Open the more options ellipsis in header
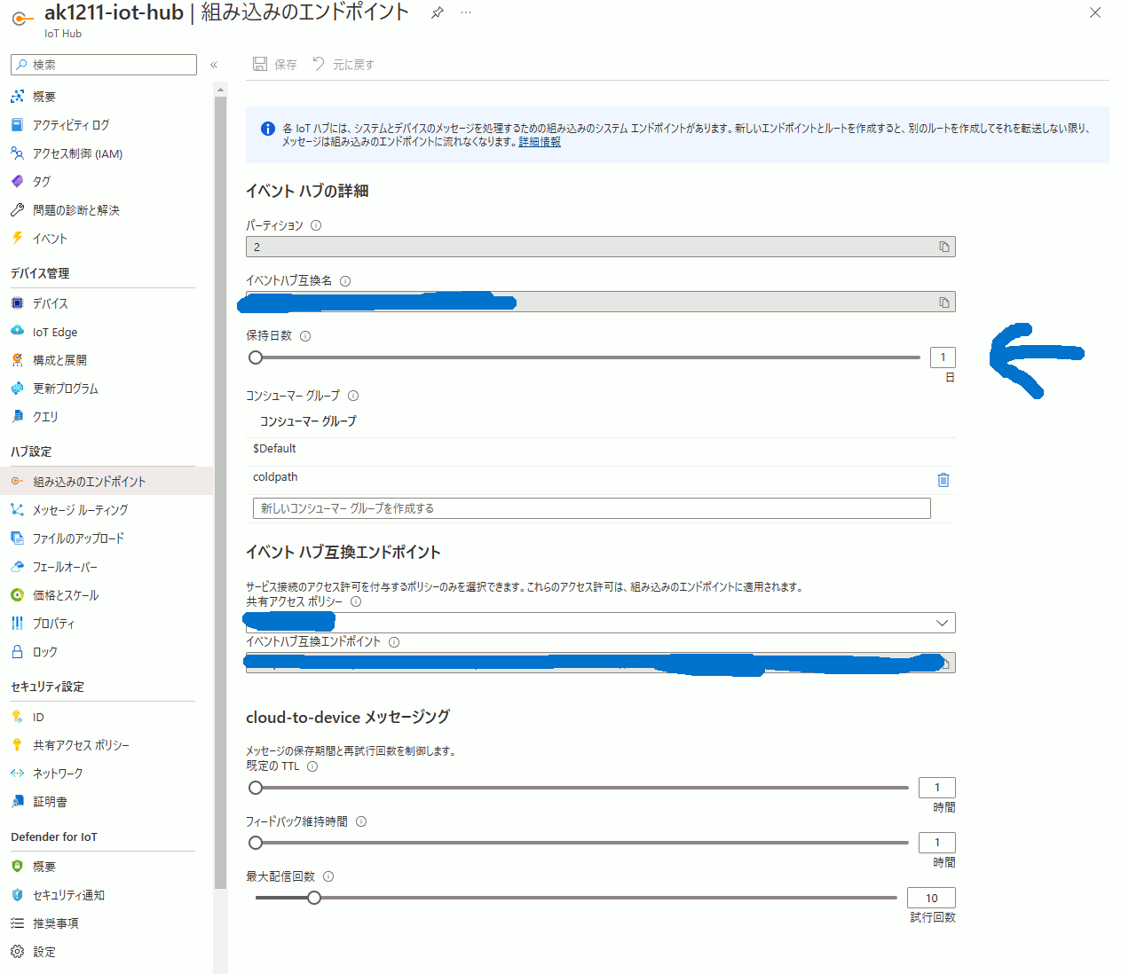 (x=466, y=12)
